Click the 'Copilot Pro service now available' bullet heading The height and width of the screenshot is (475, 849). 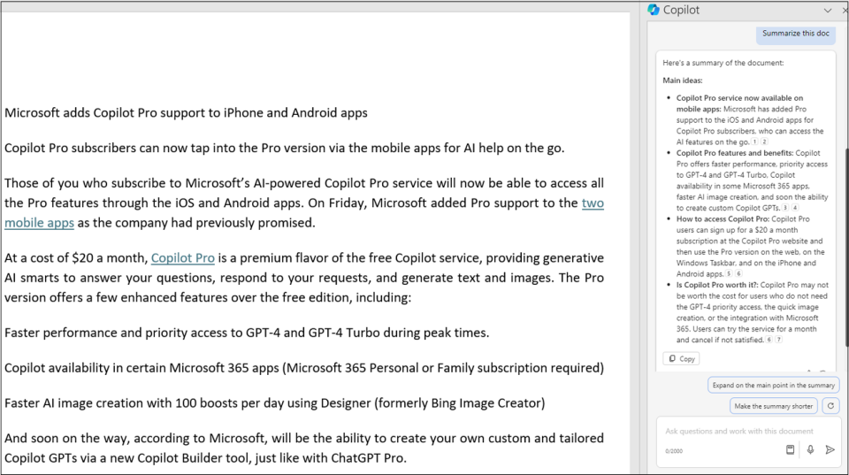pyautogui.click(x=739, y=103)
